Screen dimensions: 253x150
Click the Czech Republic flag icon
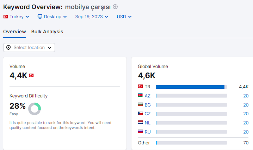click(x=140, y=113)
